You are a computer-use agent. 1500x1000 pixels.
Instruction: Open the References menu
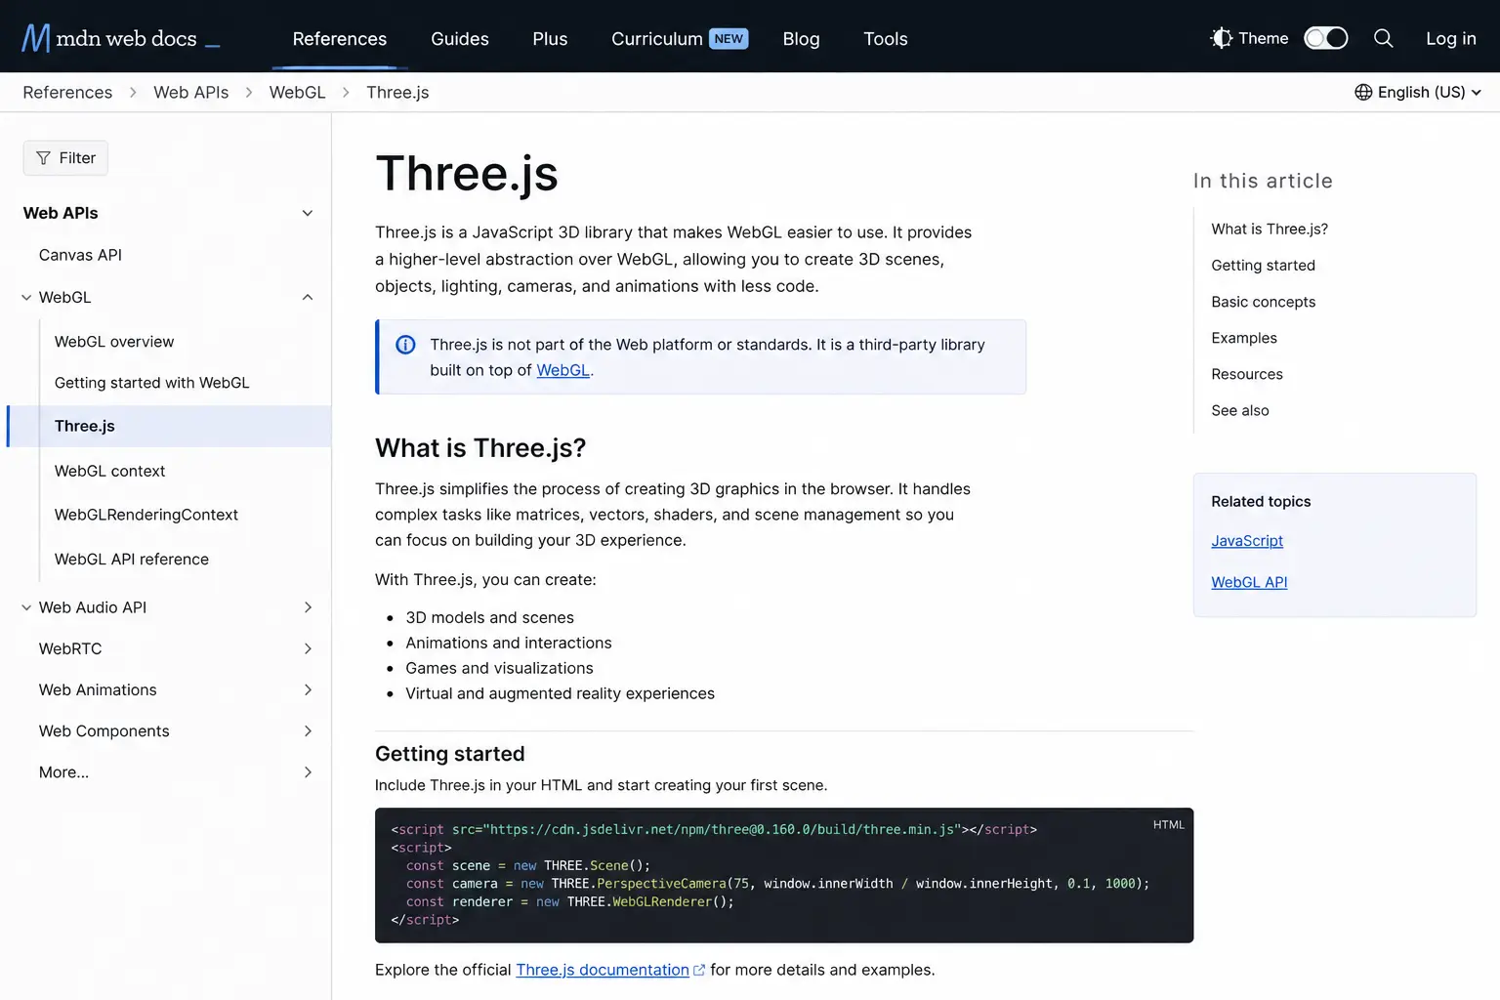[x=340, y=39]
